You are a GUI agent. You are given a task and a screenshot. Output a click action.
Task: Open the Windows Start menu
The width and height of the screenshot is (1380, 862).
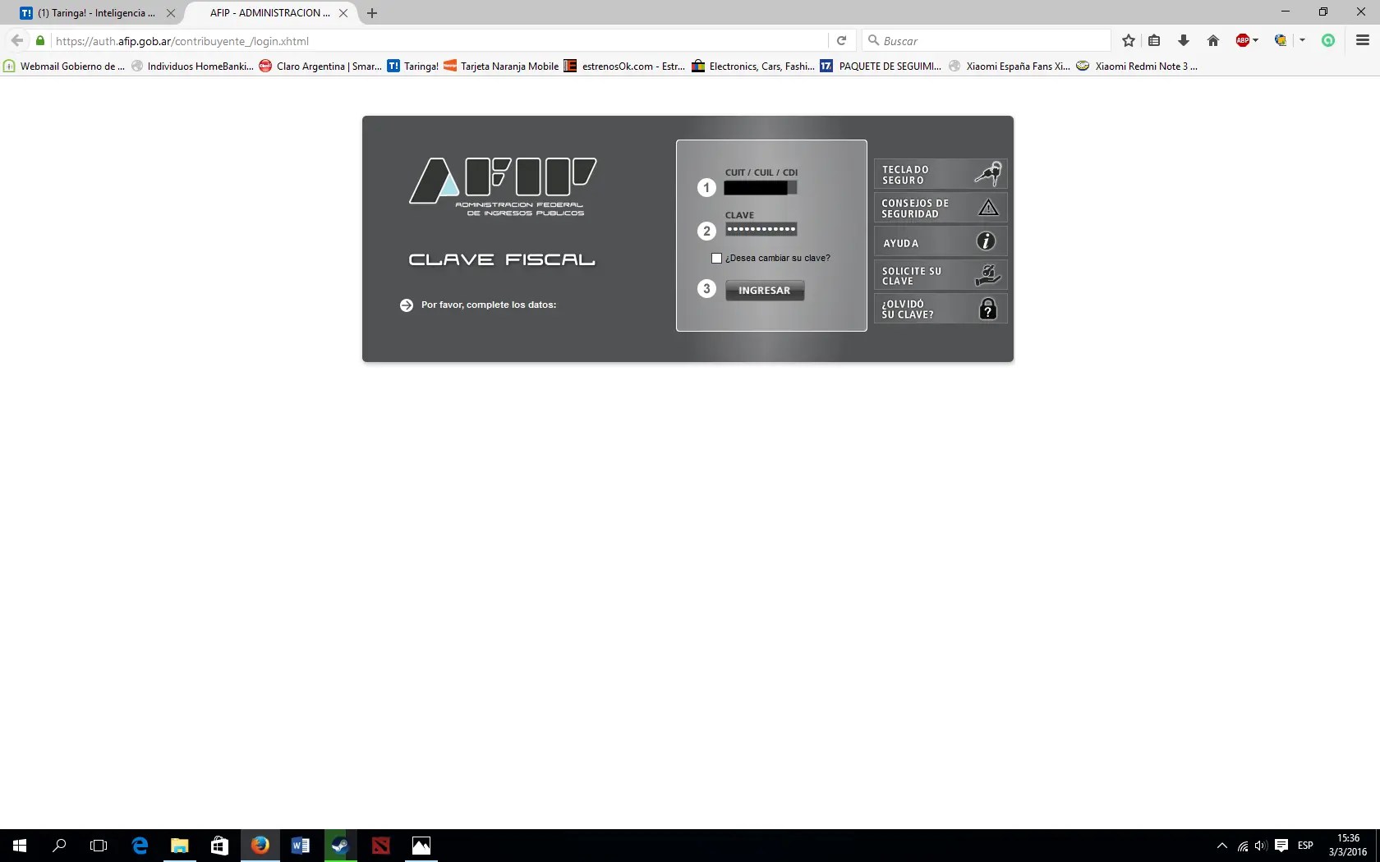(20, 846)
